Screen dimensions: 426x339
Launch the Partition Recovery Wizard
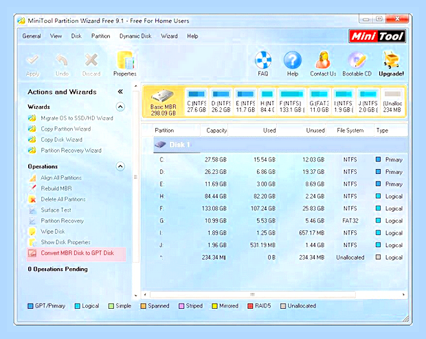point(71,151)
